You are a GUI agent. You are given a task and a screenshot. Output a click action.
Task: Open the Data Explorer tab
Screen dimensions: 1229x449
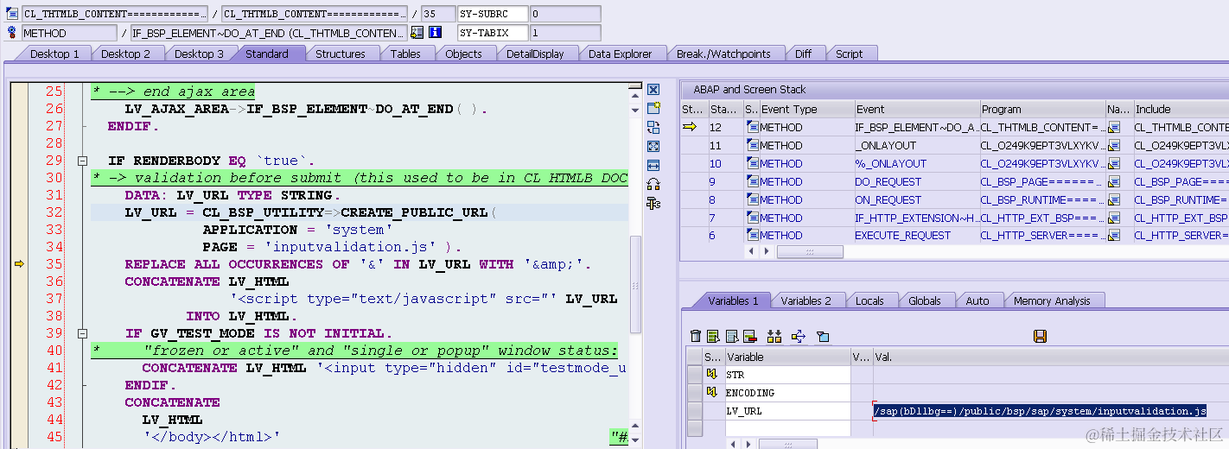tap(621, 54)
